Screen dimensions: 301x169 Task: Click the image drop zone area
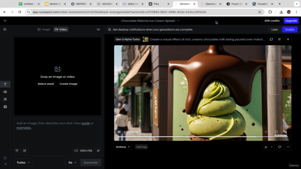[57, 76]
